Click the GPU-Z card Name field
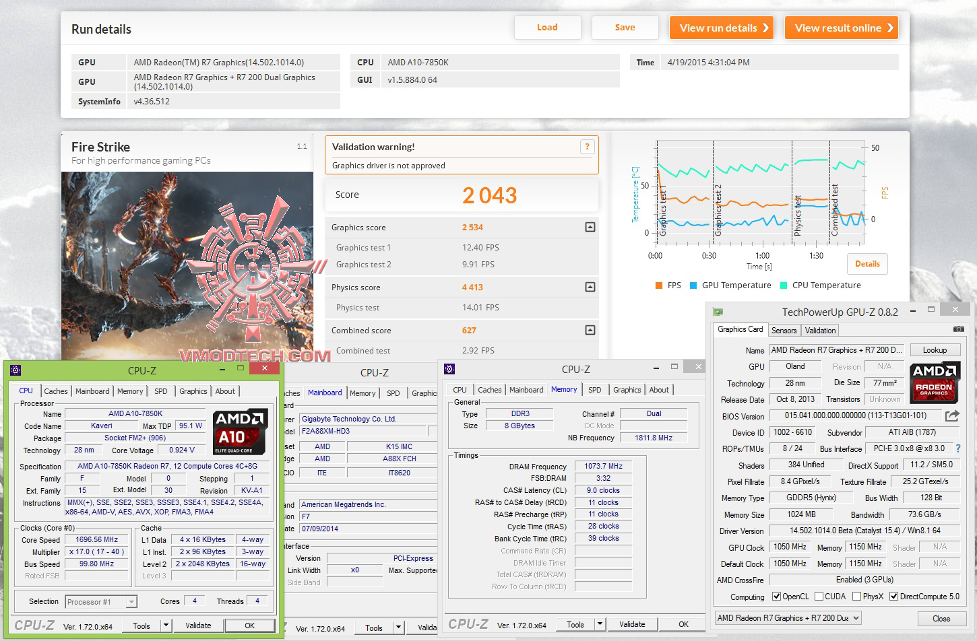 (x=836, y=350)
